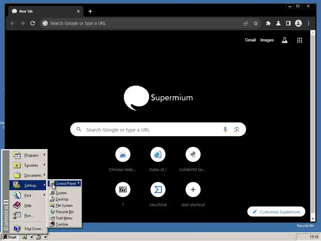
Task: Click the Start button on the taskbar
Action: point(10,237)
